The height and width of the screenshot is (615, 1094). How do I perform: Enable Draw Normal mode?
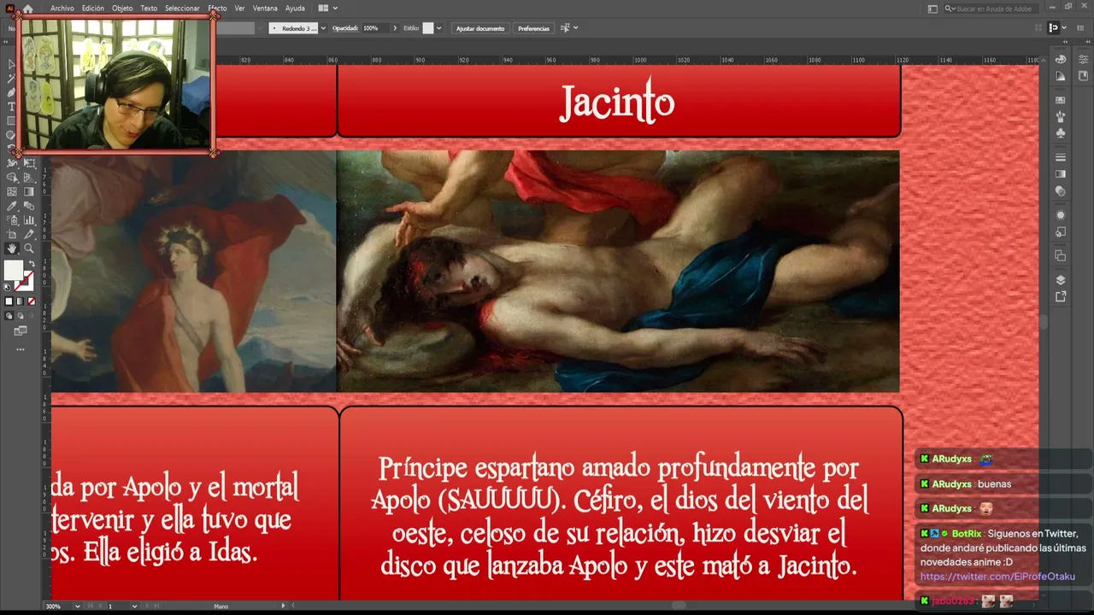click(x=9, y=316)
